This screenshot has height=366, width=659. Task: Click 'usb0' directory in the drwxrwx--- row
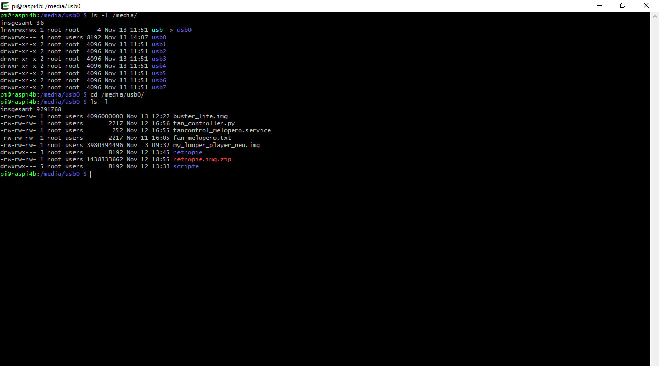[x=159, y=37]
